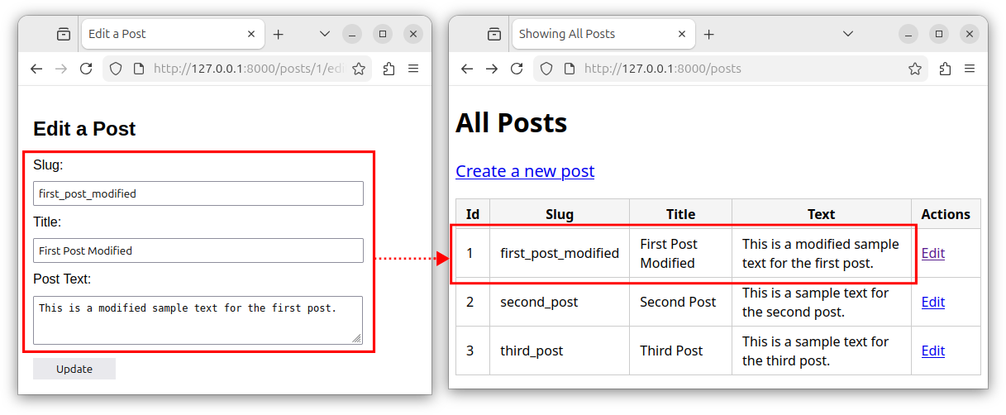Close the Edit a Post tab

coord(251,34)
